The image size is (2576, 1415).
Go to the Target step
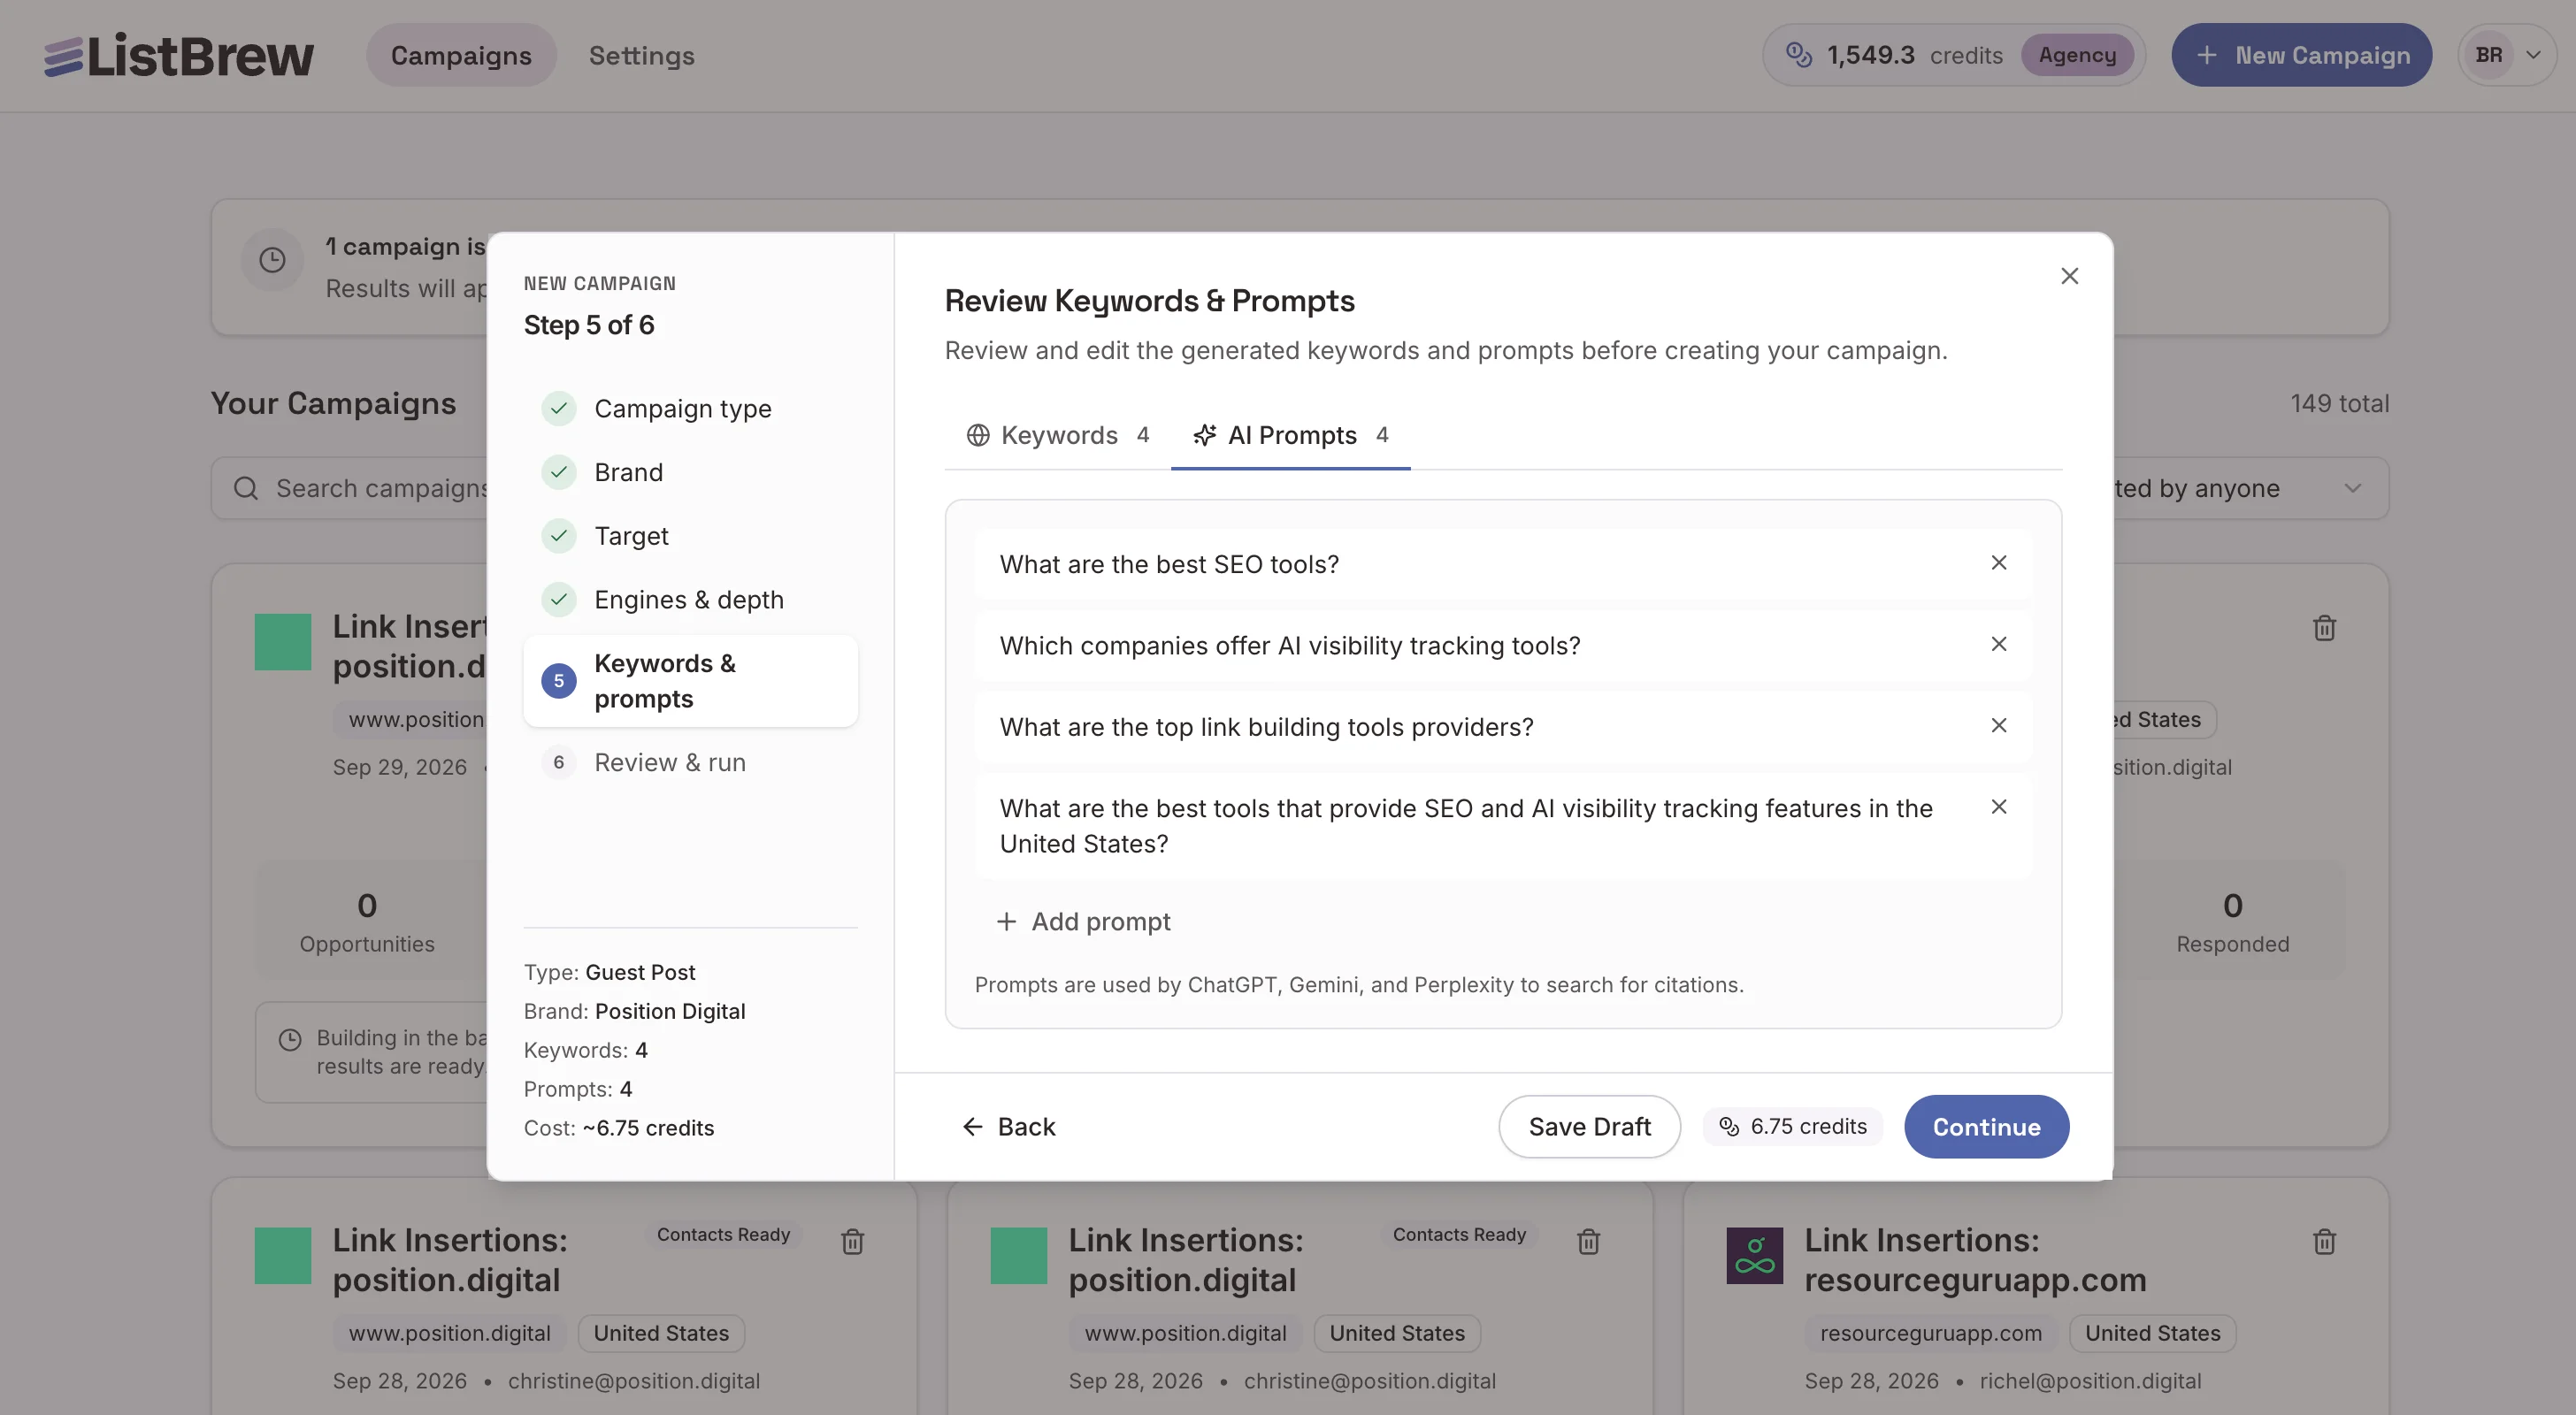click(x=690, y=536)
